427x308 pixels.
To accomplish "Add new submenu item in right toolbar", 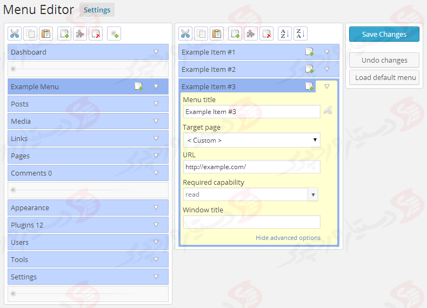I will point(235,34).
